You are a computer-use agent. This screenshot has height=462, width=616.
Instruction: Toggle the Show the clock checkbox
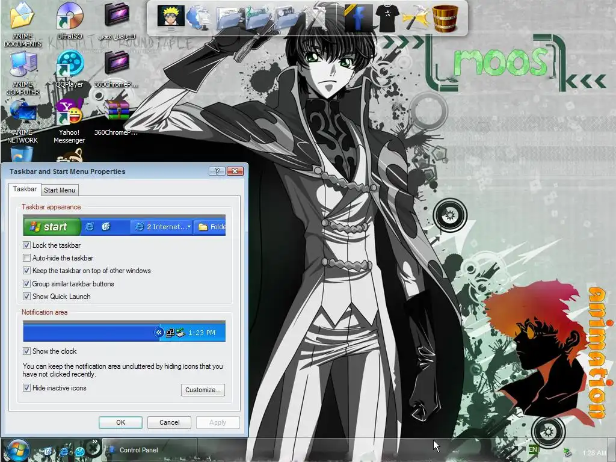coord(26,351)
